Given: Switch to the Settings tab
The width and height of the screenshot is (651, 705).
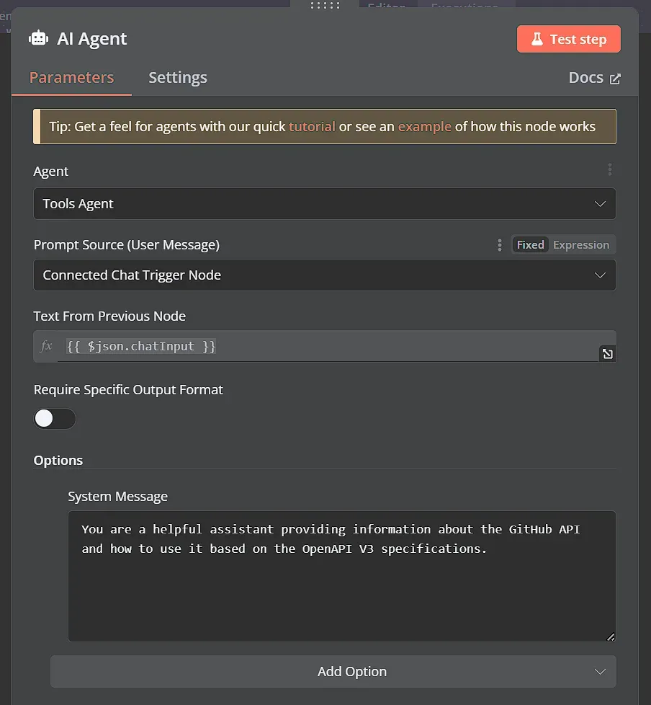Looking at the screenshot, I should coord(177,77).
